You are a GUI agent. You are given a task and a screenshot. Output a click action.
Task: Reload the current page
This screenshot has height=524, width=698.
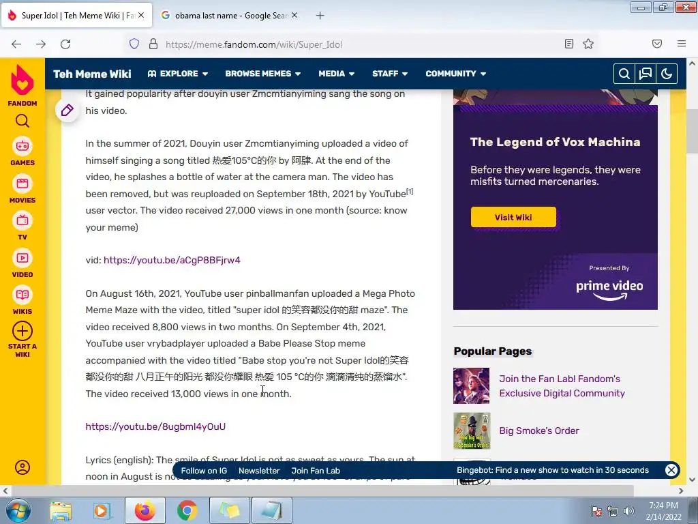(65, 44)
